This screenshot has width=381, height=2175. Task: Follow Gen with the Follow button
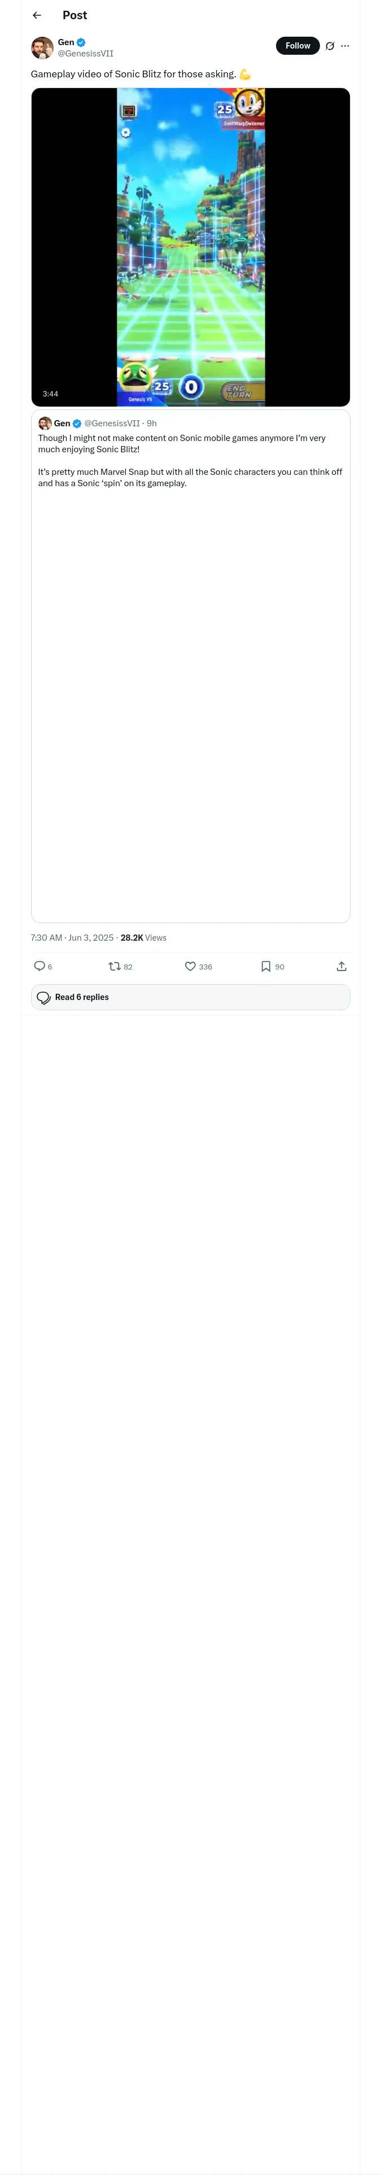tap(297, 46)
